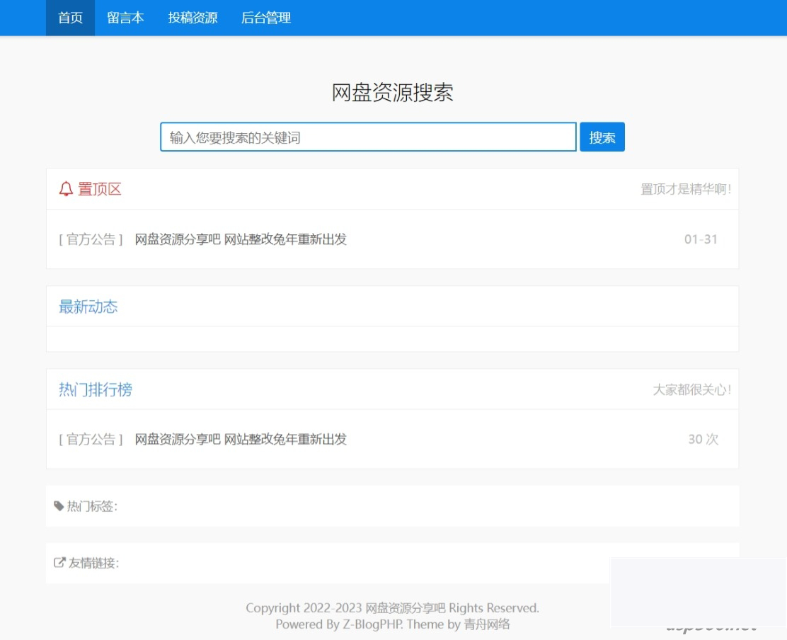Click the 官方公告 category label in the pinned area
Screen dimensions: 787x640
click(x=90, y=239)
